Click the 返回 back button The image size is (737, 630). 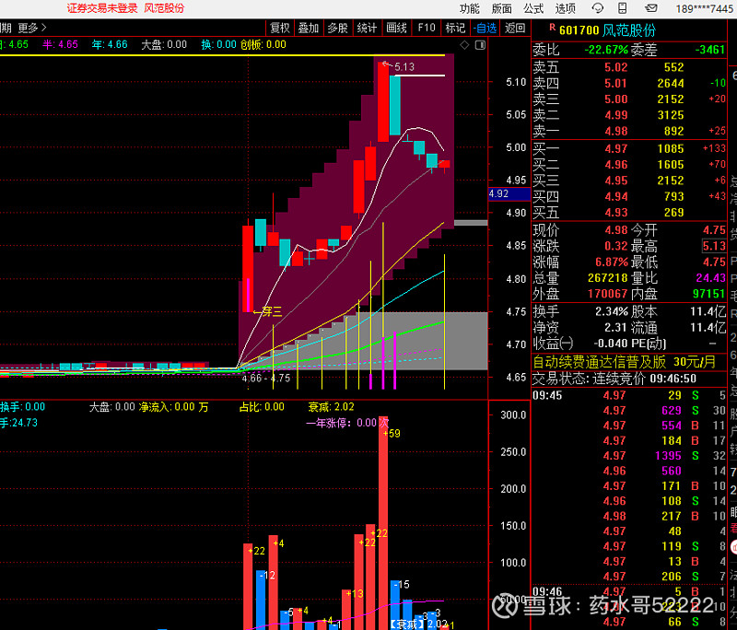[x=515, y=29]
